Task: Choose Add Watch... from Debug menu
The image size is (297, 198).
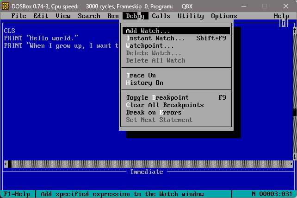Action: click(x=176, y=31)
